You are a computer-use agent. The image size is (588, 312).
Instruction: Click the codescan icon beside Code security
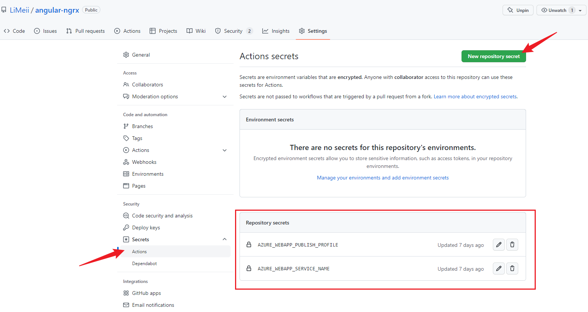[126, 216]
